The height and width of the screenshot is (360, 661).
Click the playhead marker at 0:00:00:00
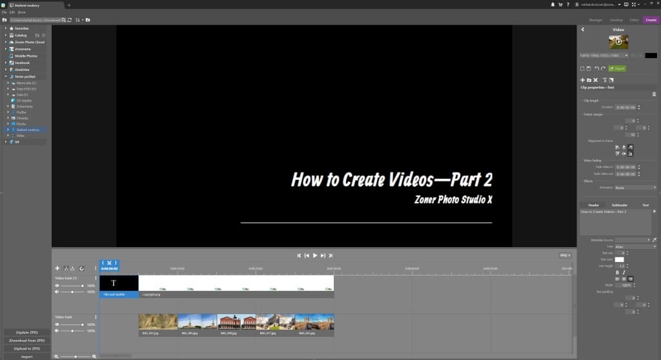(109, 265)
